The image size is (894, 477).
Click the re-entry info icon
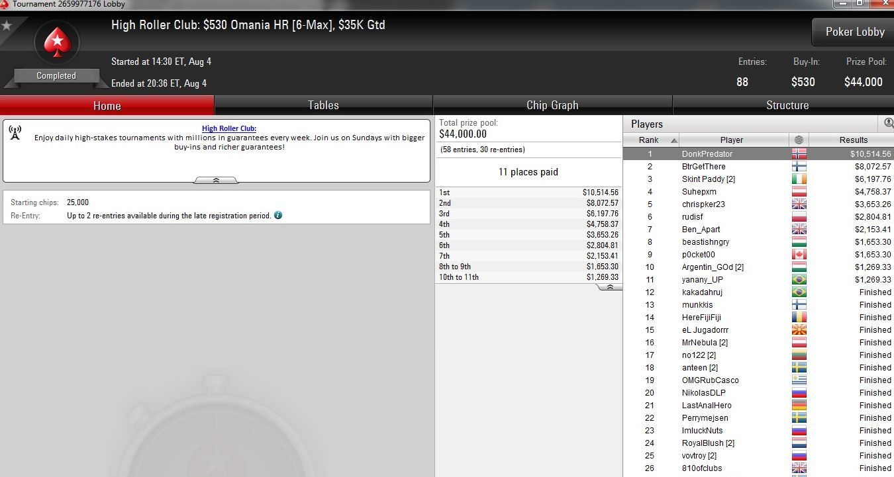click(x=278, y=215)
